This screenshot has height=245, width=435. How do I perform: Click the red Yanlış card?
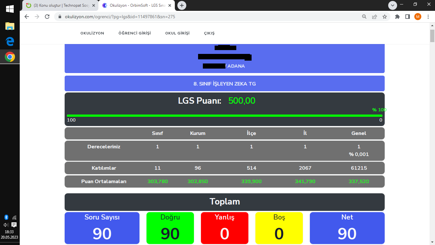(225, 228)
